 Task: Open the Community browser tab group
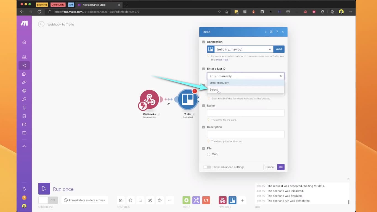coord(58,5)
